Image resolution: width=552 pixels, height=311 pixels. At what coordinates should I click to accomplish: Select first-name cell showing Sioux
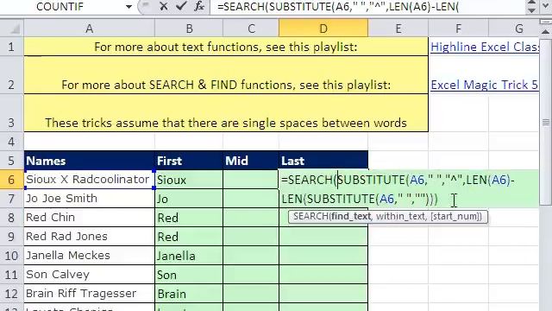tap(189, 180)
